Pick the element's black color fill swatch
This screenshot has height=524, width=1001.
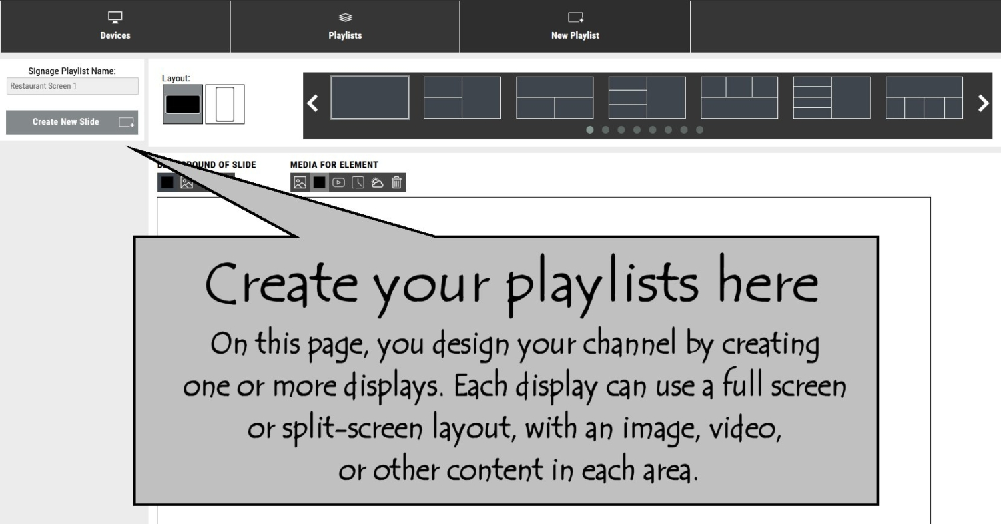tap(320, 182)
